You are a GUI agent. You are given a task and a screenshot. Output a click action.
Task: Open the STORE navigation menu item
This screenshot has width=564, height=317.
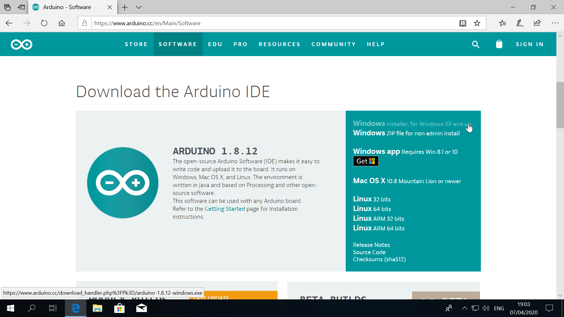click(136, 44)
